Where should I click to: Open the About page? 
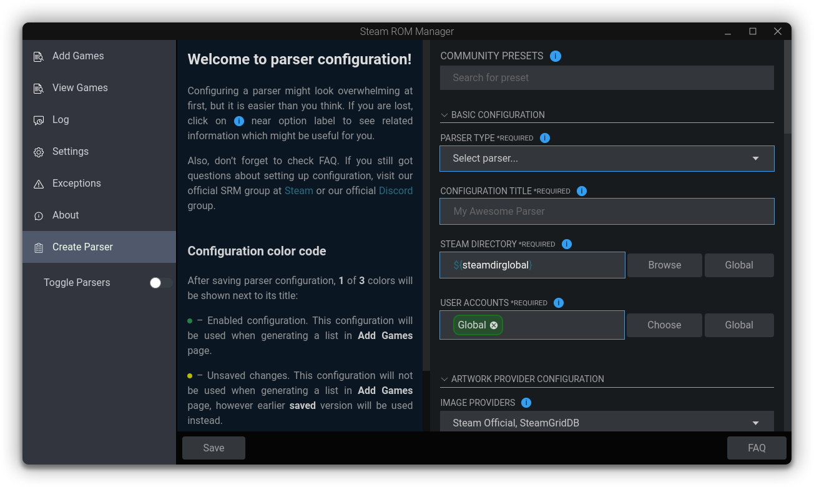pyautogui.click(x=66, y=215)
